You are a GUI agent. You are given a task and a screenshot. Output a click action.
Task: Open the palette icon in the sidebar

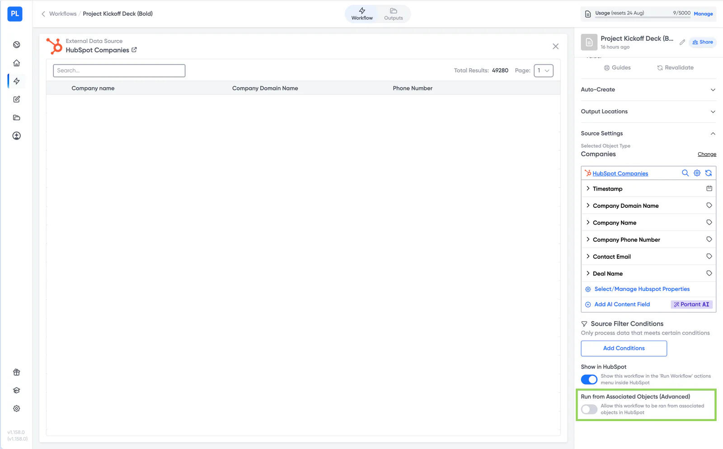17,45
